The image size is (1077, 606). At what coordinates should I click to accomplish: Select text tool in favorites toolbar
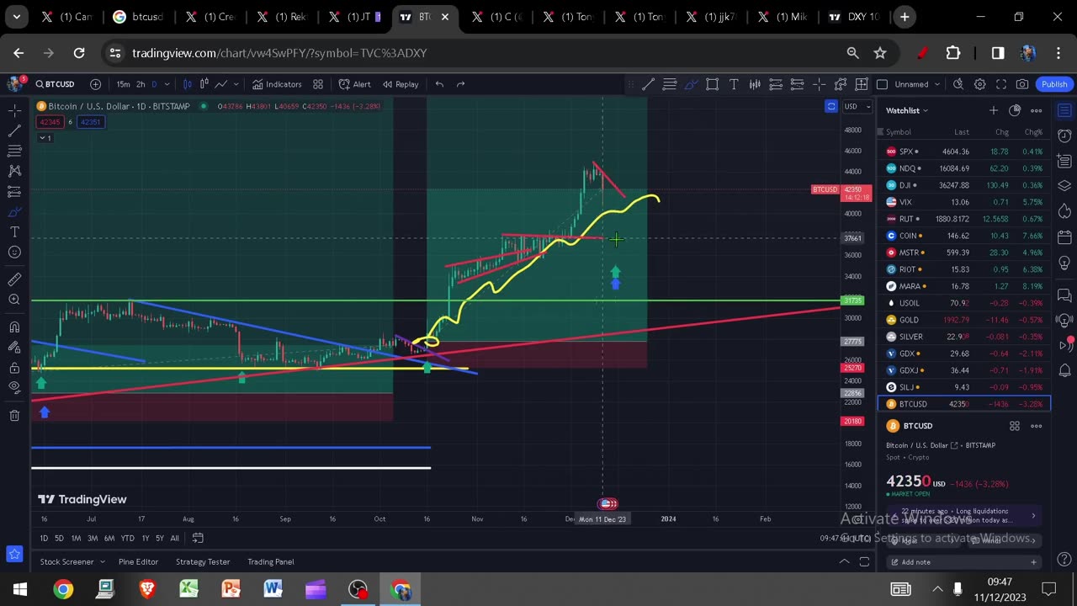click(734, 84)
